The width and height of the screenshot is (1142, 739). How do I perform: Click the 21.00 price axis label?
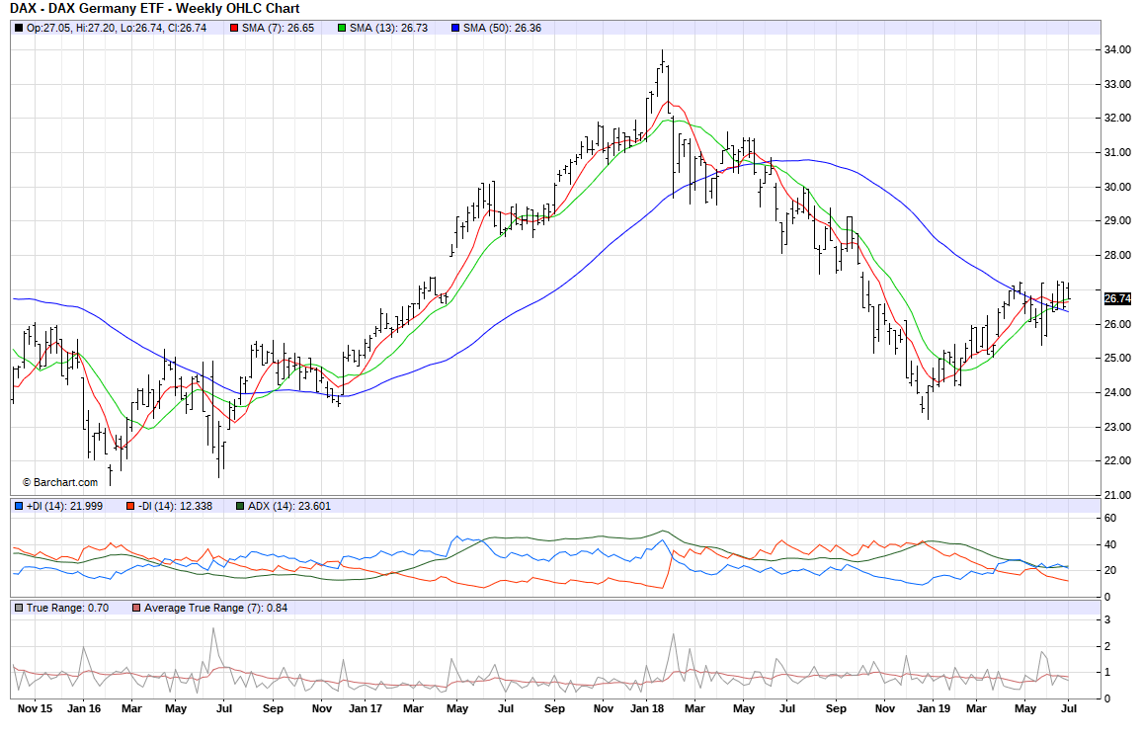(1117, 495)
